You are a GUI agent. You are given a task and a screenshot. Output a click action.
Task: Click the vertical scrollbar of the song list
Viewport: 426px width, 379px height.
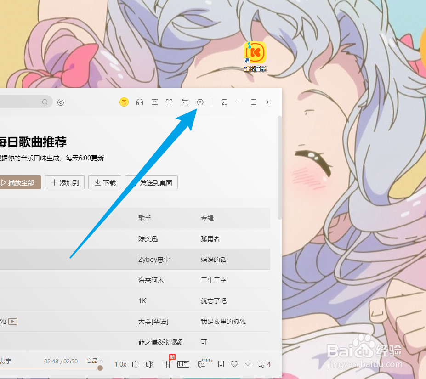[279, 168]
